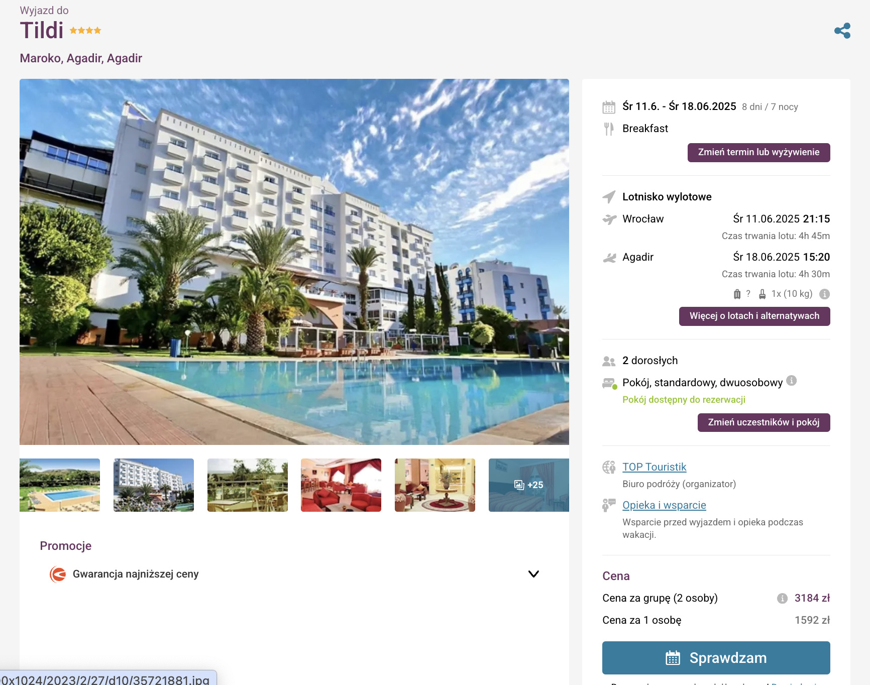Viewport: 870px width, 685px height.
Task: Click the lowest price guarantee logo icon
Action: [58, 574]
